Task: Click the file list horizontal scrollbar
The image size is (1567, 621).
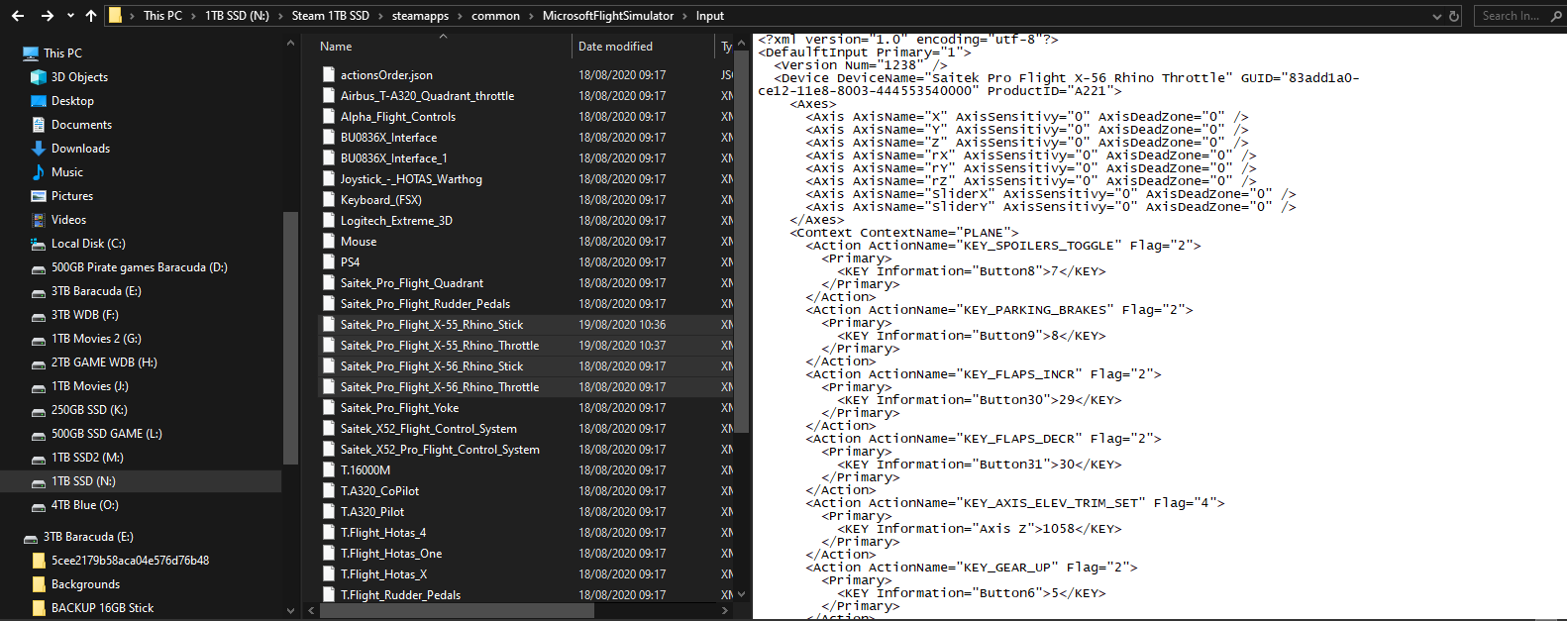Action: point(456,610)
